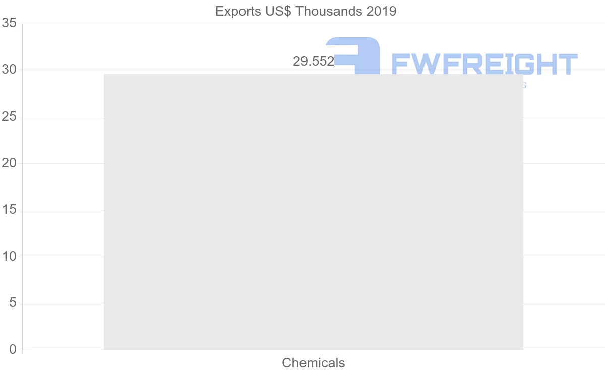
Task: Click the Chemicals category axis label
Action: [314, 363]
